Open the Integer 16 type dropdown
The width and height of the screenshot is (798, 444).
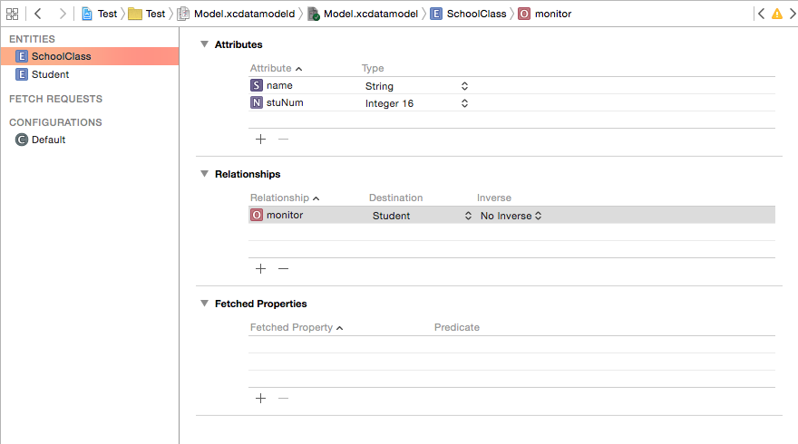[x=464, y=103]
